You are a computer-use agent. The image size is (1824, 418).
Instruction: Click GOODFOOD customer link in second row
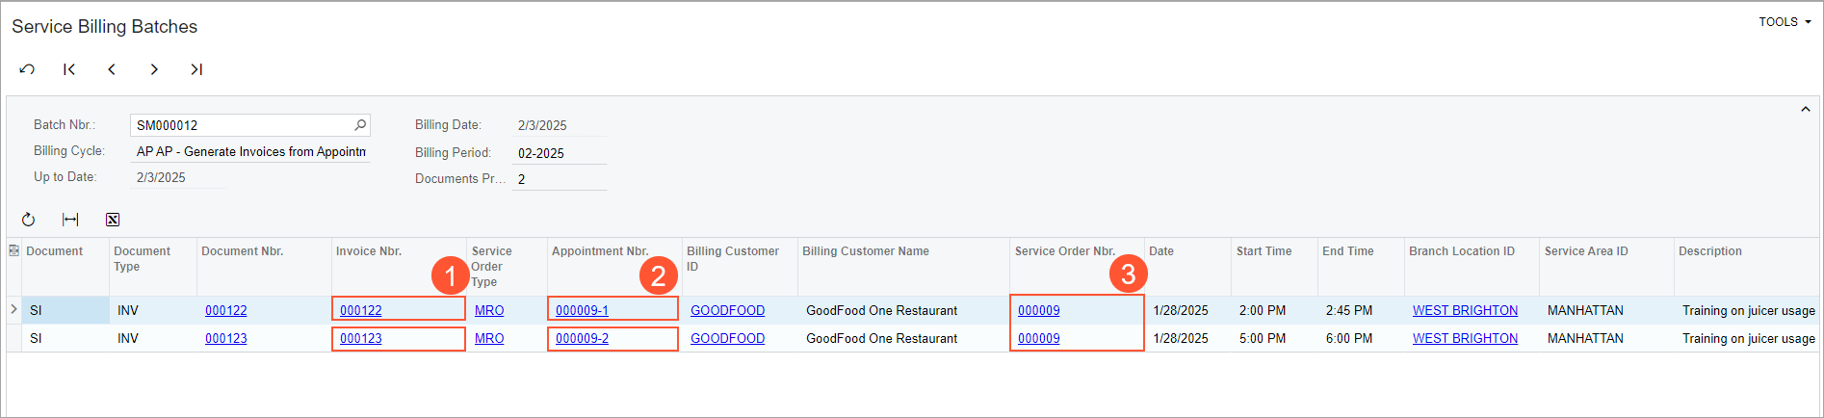[x=727, y=338]
